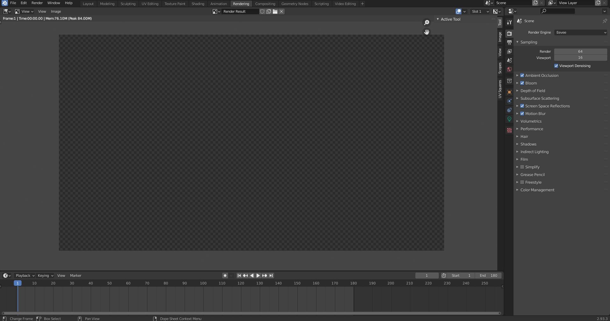
Task: Click the pan hand gizmo in image editor
Action: click(x=427, y=32)
